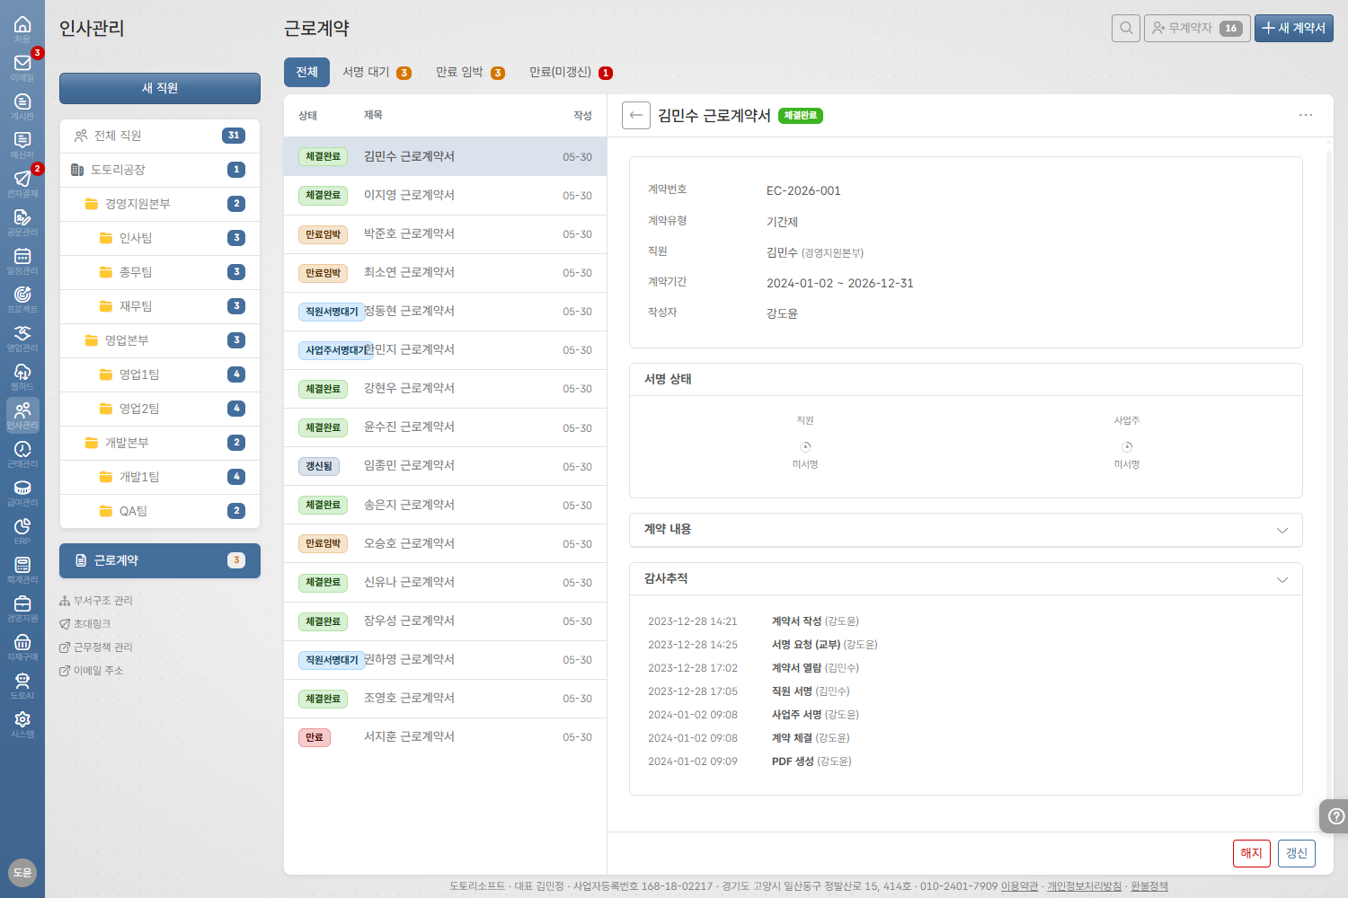This screenshot has width=1348, height=898.
Task: Select the 영업2팀 folder
Action: tap(160, 409)
